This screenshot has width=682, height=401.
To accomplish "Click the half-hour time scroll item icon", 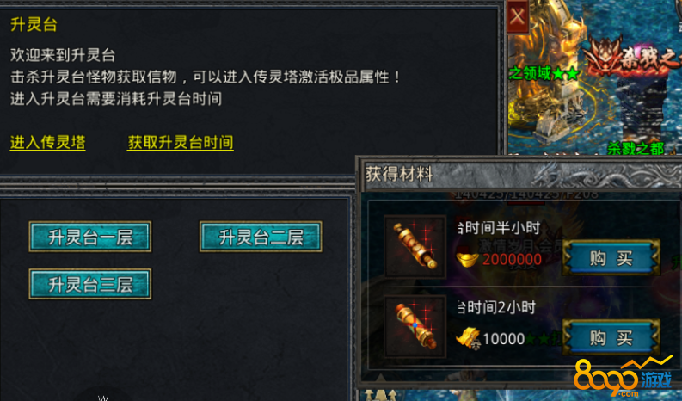I will [415, 246].
